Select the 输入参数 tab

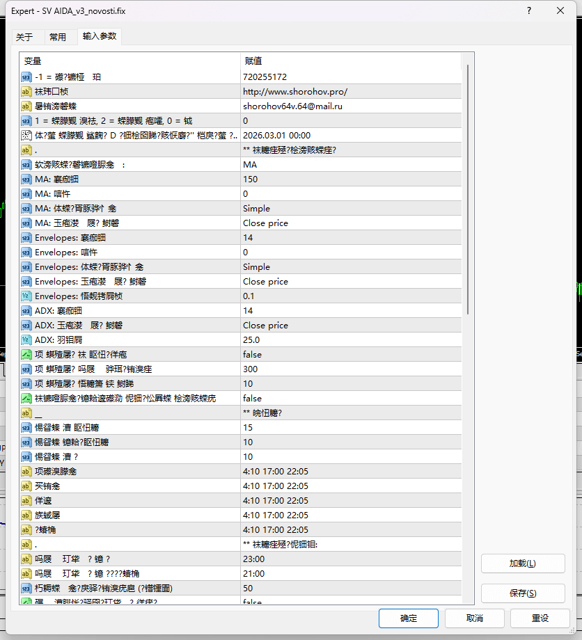point(100,36)
